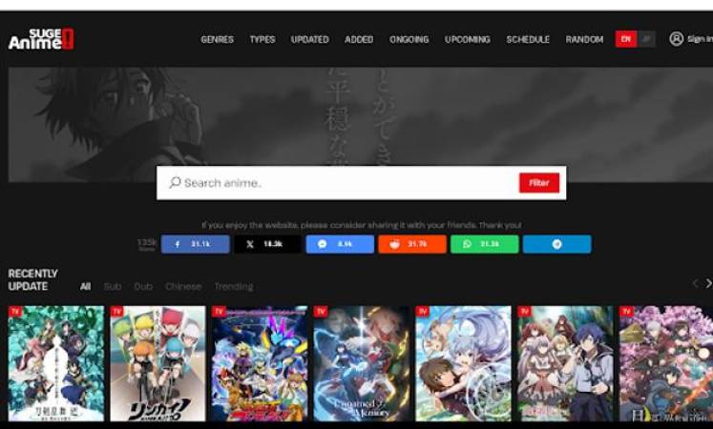Open the Sign in link
The width and height of the screenshot is (713, 429).
[700, 39]
